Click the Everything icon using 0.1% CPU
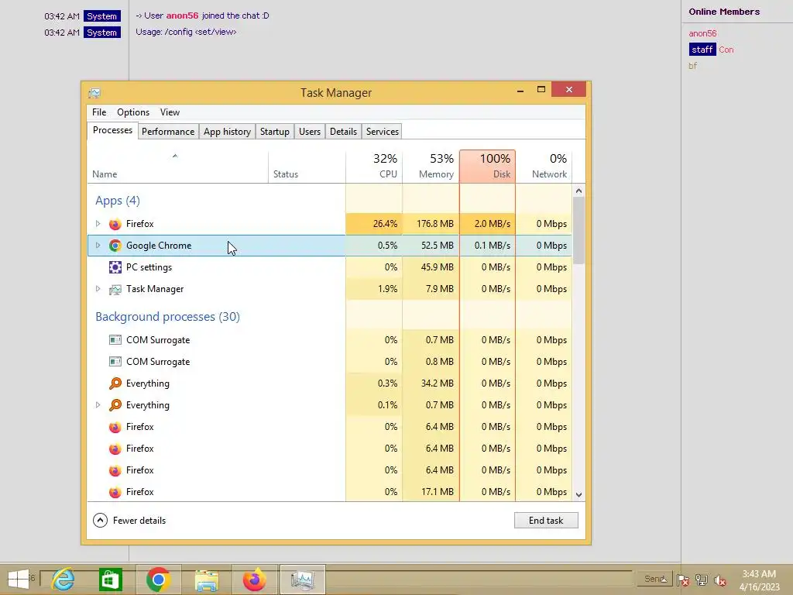The width and height of the screenshot is (793, 595). point(115,404)
